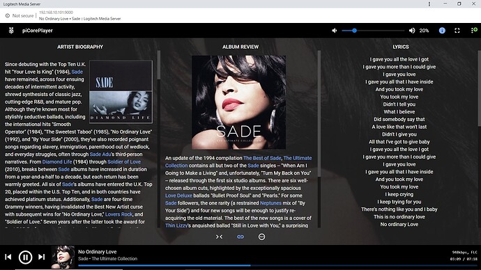The height and width of the screenshot is (270, 481).
Task: Open the Love Deluxe link
Action: click(x=178, y=196)
